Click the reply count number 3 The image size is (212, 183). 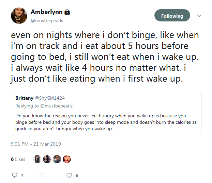pyautogui.click(x=22, y=176)
